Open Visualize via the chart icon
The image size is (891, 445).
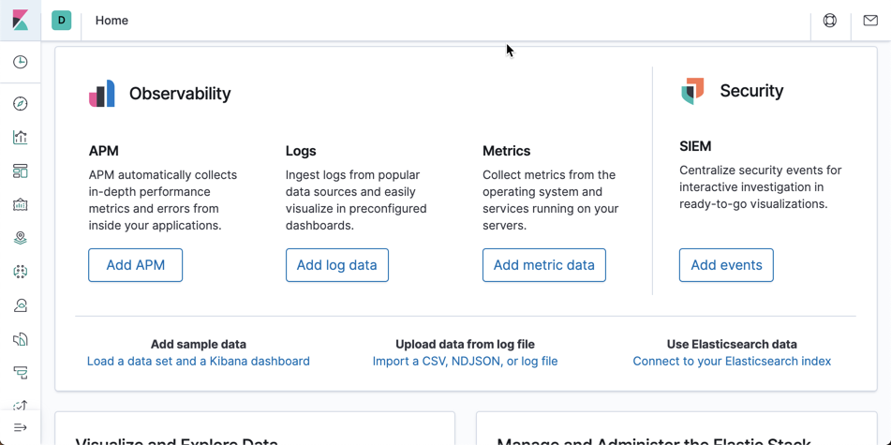click(x=21, y=138)
